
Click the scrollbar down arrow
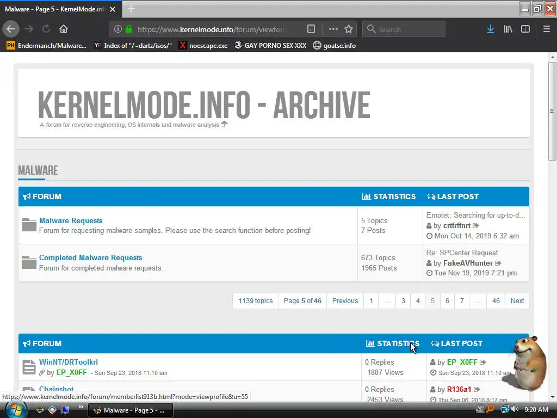pyautogui.click(x=552, y=397)
